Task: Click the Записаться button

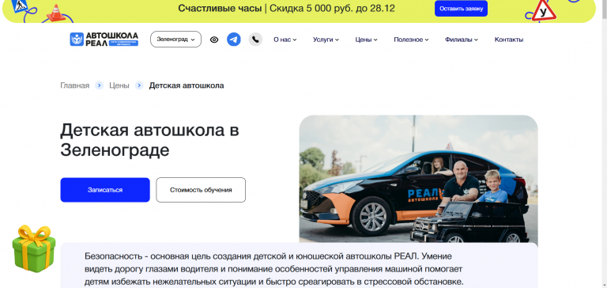Action: point(105,190)
